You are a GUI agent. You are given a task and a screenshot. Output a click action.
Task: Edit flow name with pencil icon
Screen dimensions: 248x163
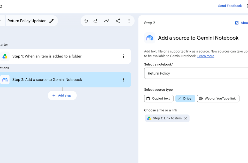pos(51,21)
